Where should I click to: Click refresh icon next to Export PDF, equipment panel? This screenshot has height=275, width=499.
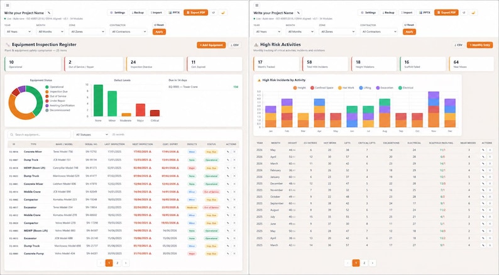(214, 13)
